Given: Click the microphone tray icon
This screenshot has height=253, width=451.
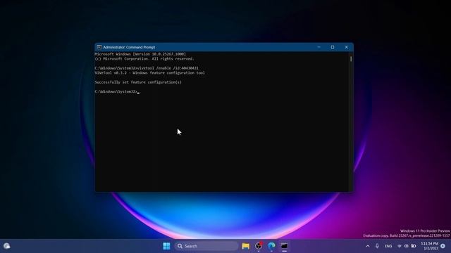Looking at the screenshot, I should pyautogui.click(x=377, y=246).
